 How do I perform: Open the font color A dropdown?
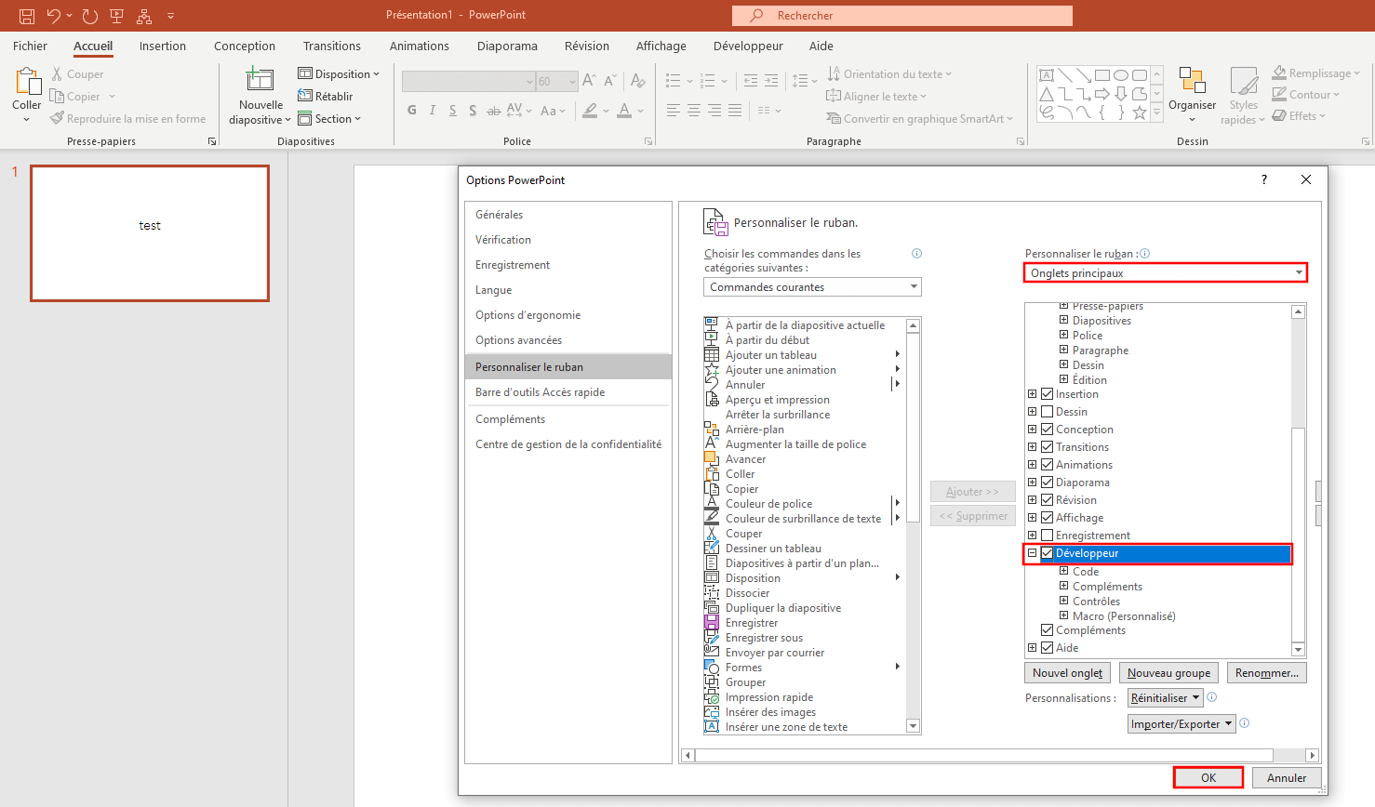[641, 111]
